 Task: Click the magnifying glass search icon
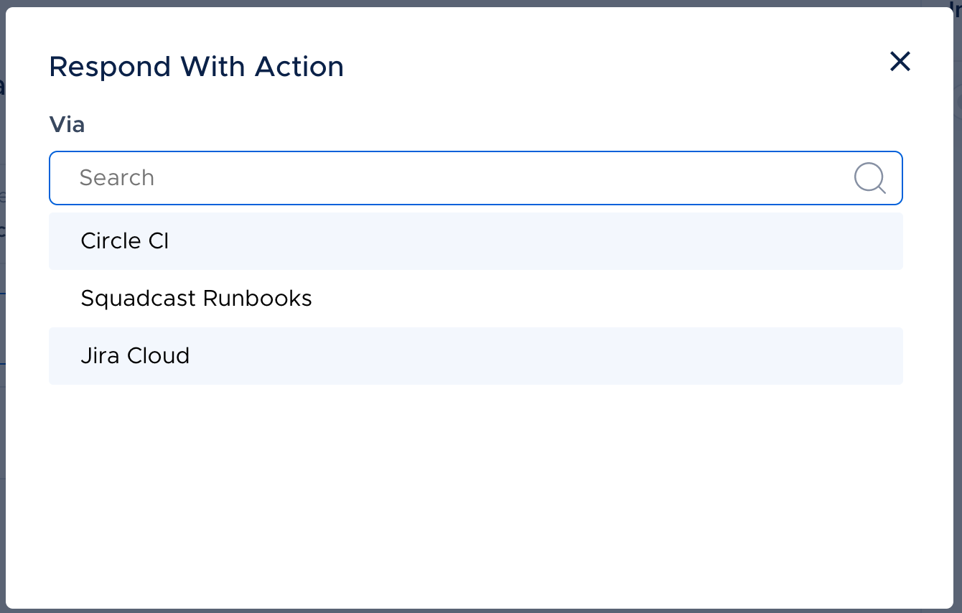[x=869, y=177]
